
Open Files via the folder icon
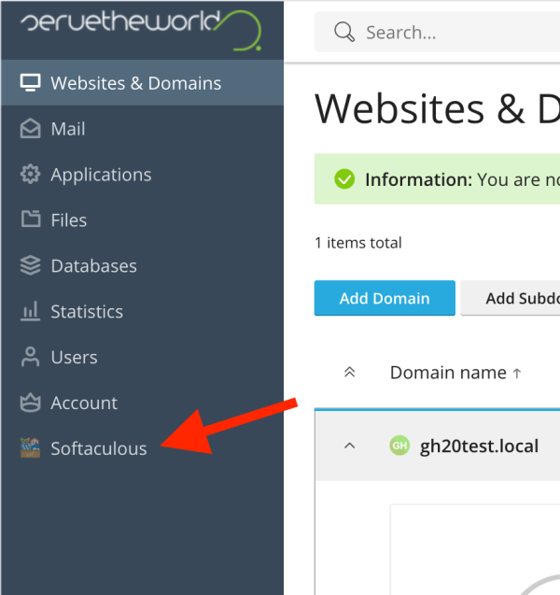(x=31, y=220)
